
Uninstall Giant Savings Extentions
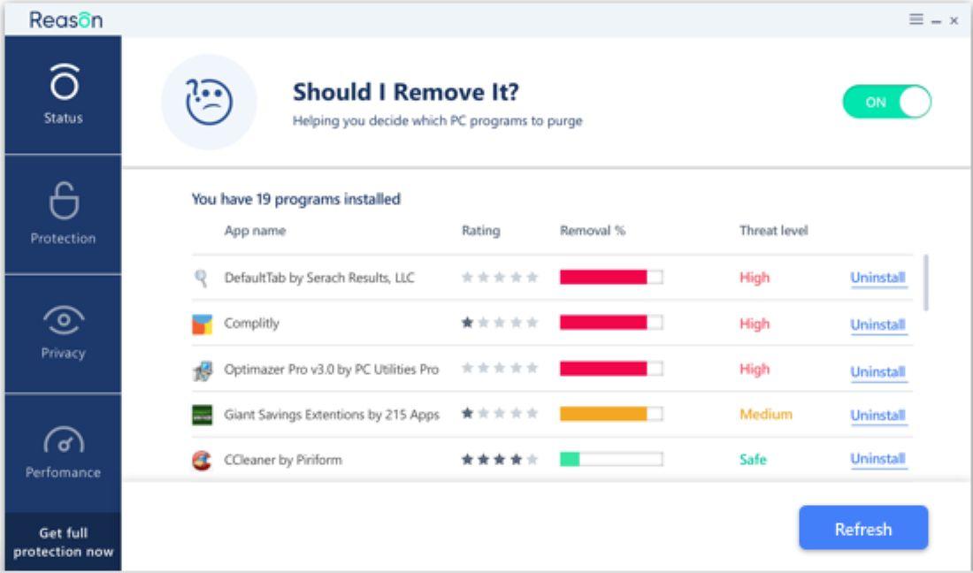878,415
